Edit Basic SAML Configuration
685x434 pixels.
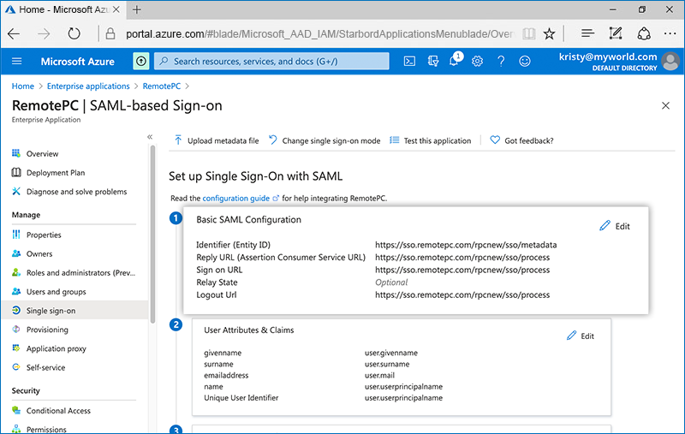pos(615,226)
